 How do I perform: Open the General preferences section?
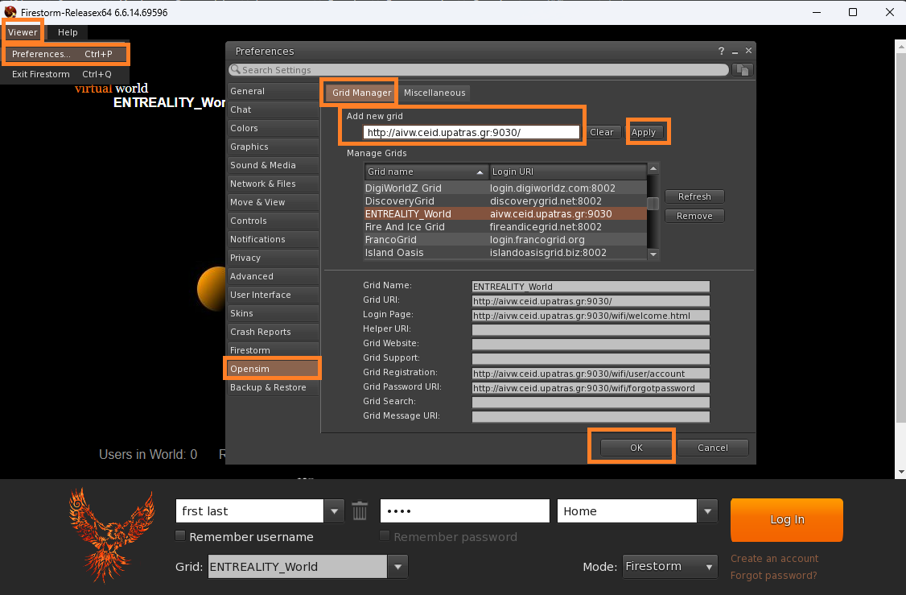(273, 91)
